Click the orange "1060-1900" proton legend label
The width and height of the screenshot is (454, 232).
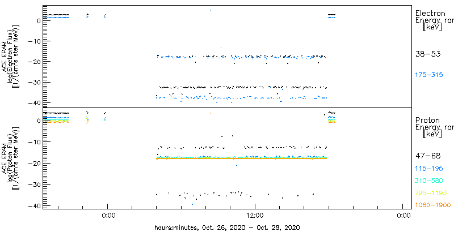click(433, 205)
